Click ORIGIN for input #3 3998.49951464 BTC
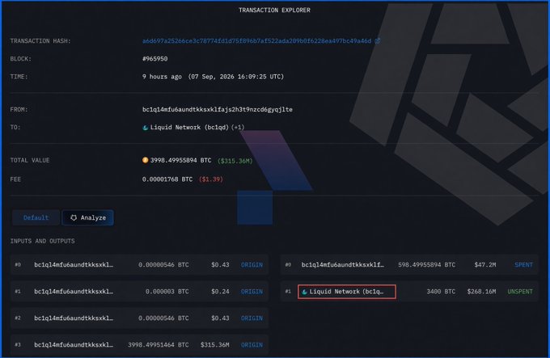550x358 pixels. (x=252, y=345)
